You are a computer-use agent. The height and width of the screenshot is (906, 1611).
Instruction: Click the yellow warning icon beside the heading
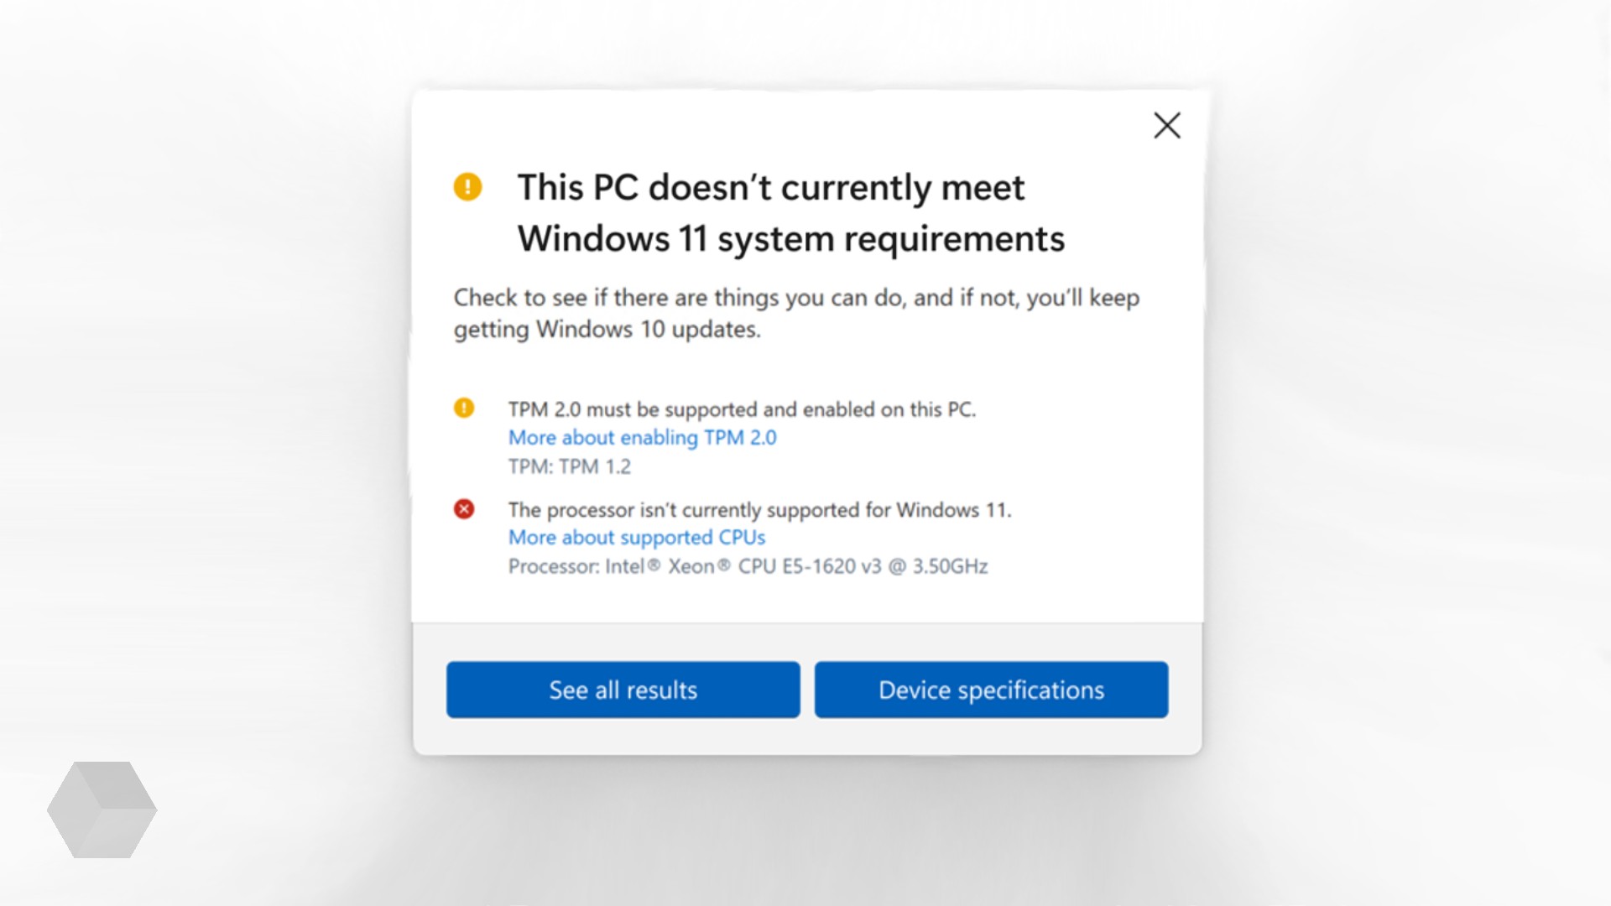click(467, 186)
